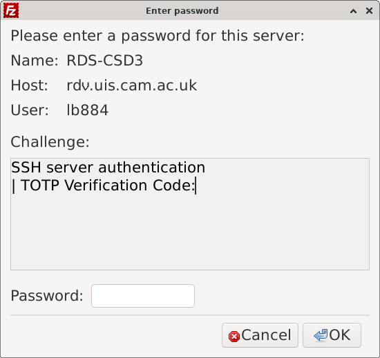Screen dimensions: 380x358
Task: Click the host value rdv.uis.cam.ac.uk
Action: pyautogui.click(x=131, y=85)
